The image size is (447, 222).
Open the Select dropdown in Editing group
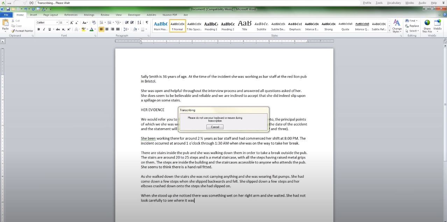click(x=412, y=31)
